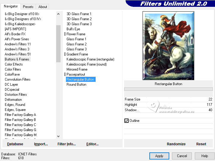
Task: Adjust the Frame Size slider
Action: pyautogui.click(x=168, y=99)
